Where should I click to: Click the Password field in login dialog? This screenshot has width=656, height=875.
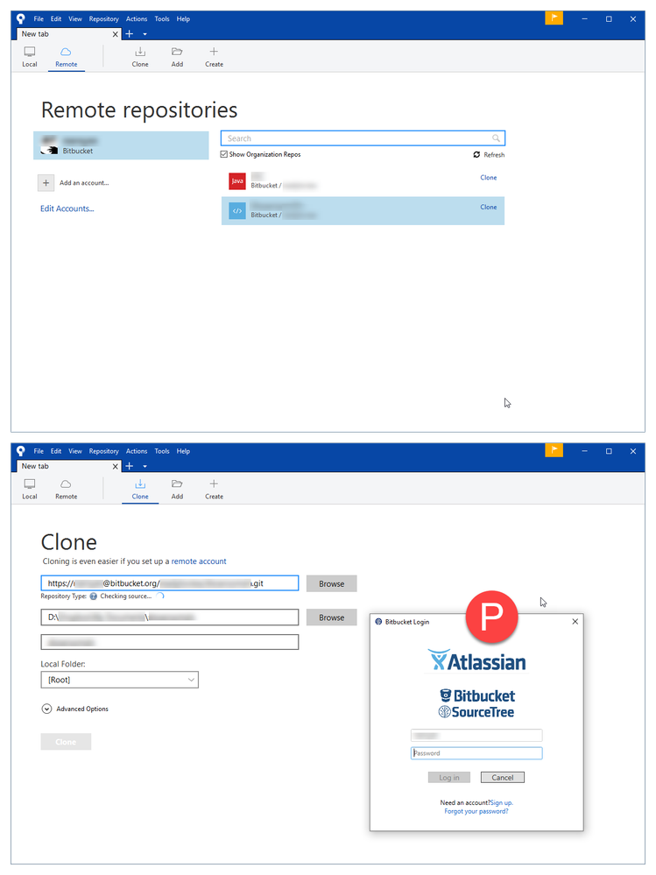click(476, 753)
